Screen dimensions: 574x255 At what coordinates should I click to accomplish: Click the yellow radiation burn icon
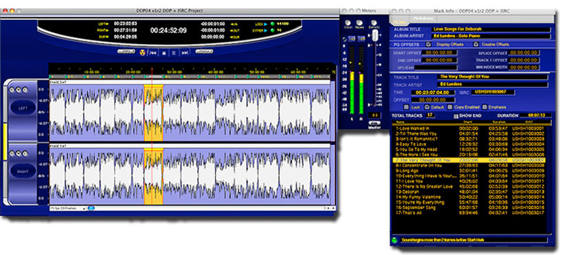(x=142, y=53)
